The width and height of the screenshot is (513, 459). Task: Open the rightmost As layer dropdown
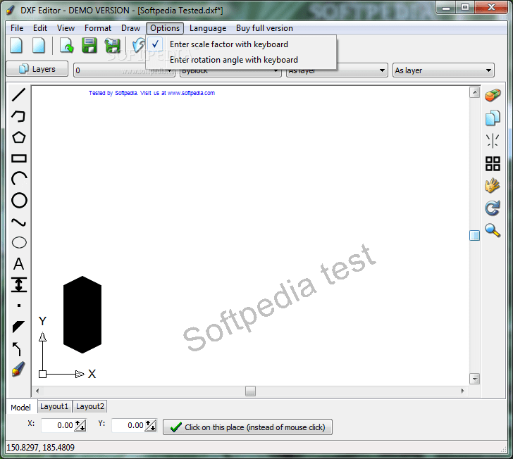point(443,70)
